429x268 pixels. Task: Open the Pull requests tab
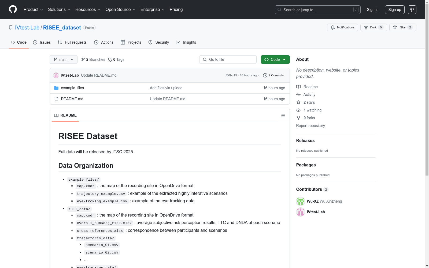pyautogui.click(x=72, y=42)
